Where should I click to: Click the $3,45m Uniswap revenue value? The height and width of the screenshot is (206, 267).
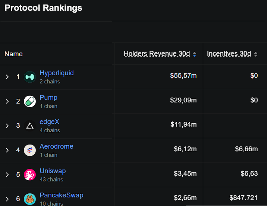coord(185,173)
